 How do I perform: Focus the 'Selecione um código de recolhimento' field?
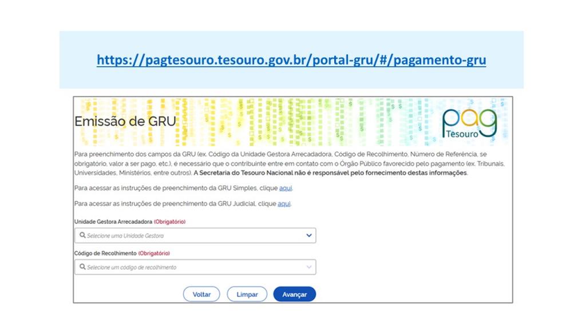189,267
